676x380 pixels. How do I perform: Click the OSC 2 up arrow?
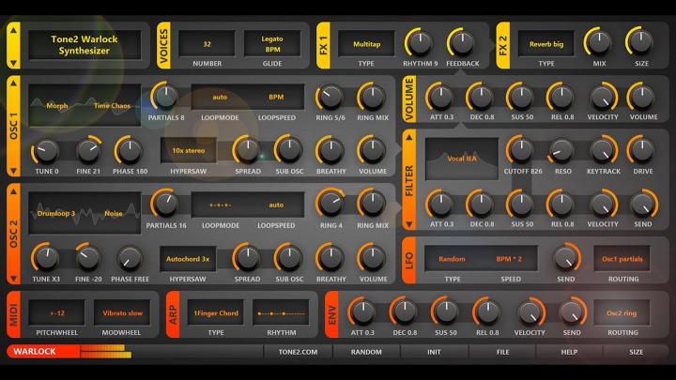(x=13, y=191)
